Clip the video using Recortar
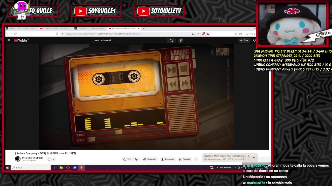 [185, 159]
